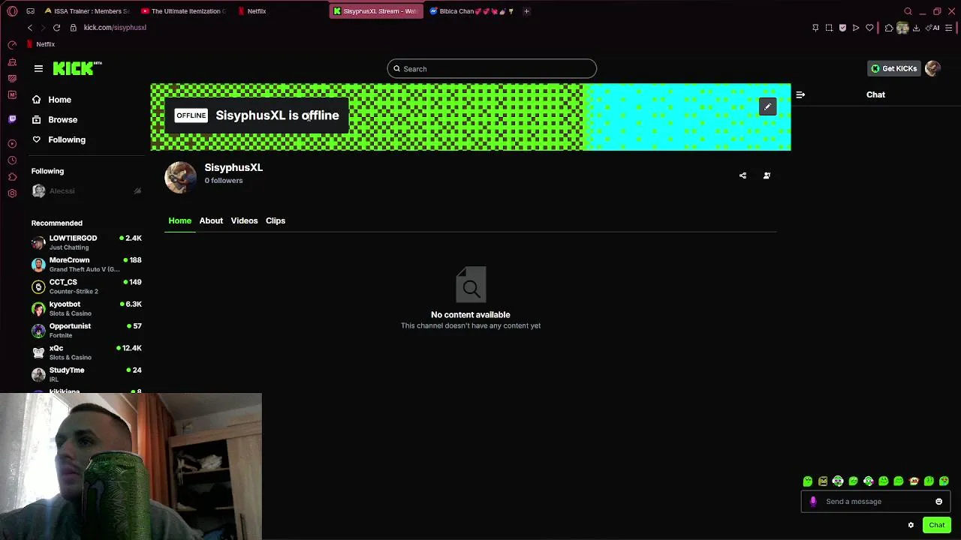Screen dimensions: 961x540
Task: Open browser sidebar history clock
Action: click(12, 160)
